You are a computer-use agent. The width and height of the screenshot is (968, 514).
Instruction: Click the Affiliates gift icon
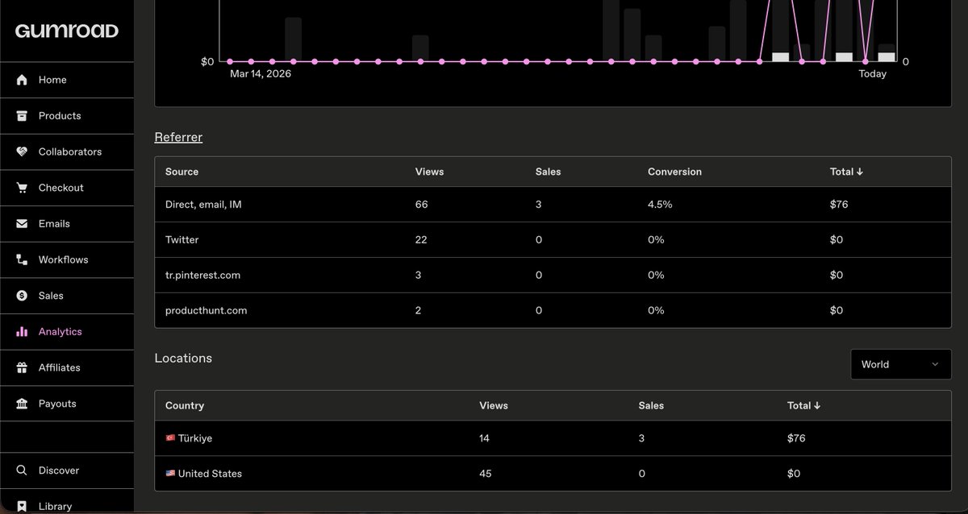tap(22, 367)
